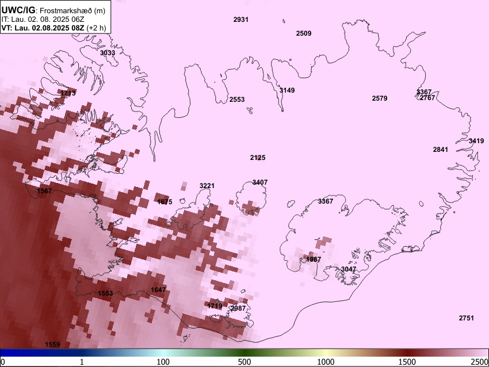
Task: Click the 1000 legend tick label
Action: [x=326, y=362]
